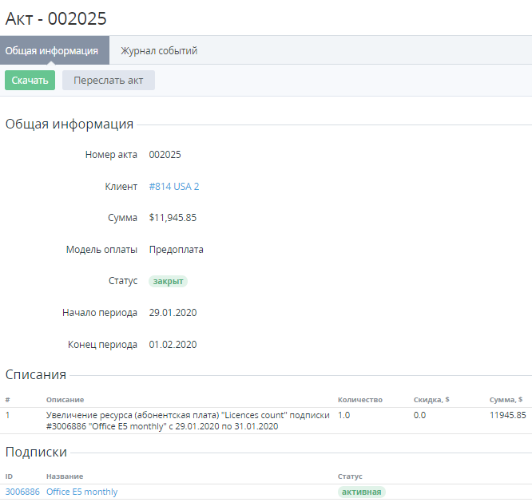This screenshot has width=532, height=502.
Task: Select the charge row description text
Action: 188,421
